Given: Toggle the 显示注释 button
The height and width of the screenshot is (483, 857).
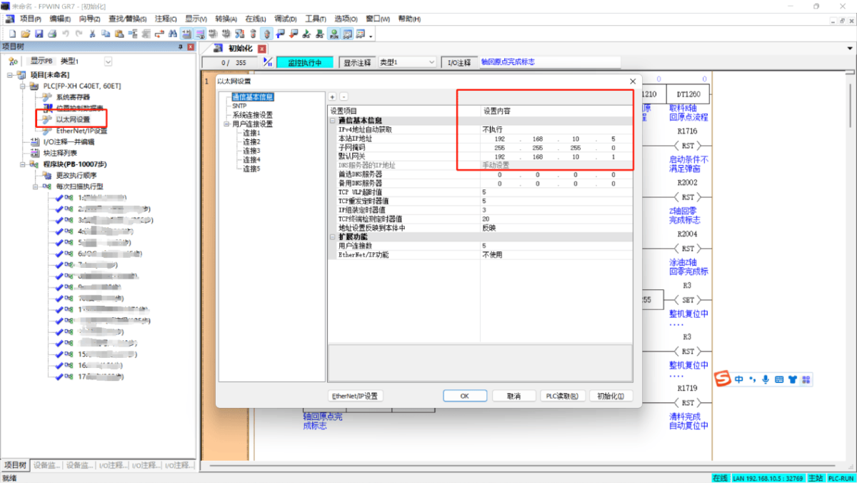Looking at the screenshot, I should tap(357, 63).
